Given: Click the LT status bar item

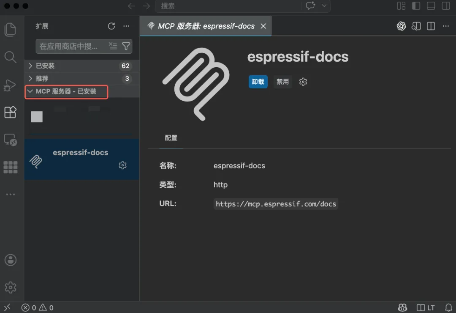Looking at the screenshot, I should [426, 308].
